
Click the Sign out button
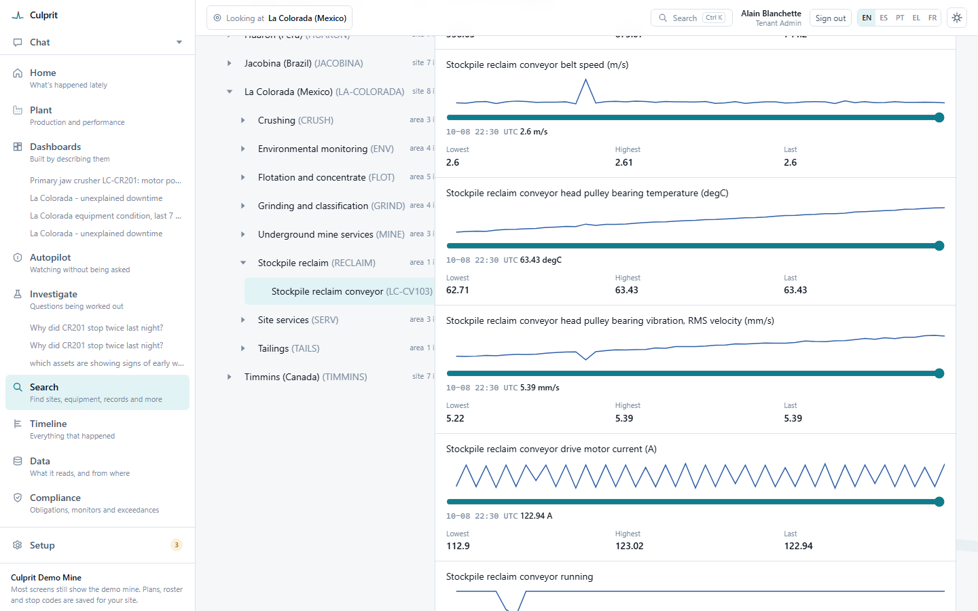pyautogui.click(x=831, y=18)
